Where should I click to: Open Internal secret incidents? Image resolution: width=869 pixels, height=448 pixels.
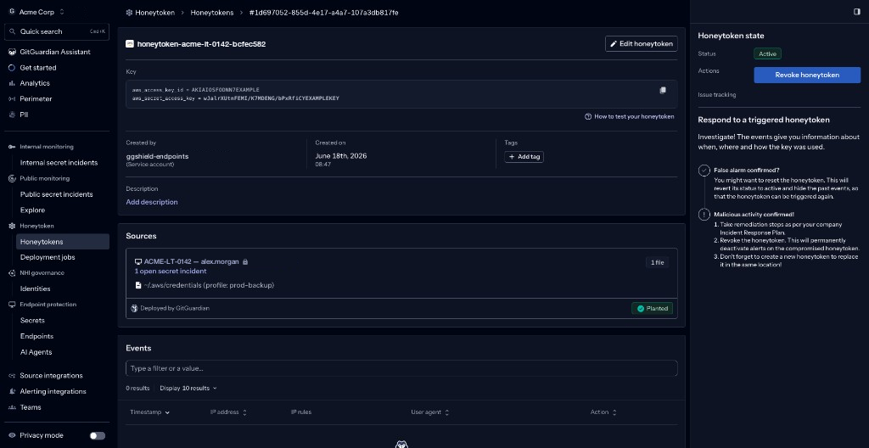click(59, 162)
